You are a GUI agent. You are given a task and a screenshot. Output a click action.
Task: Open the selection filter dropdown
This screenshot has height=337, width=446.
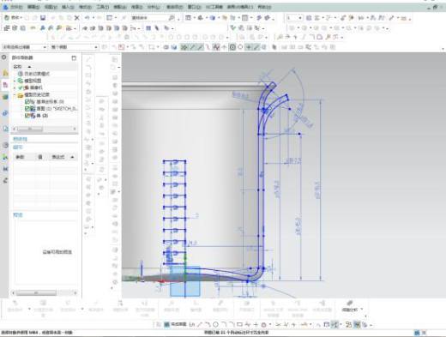point(24,47)
